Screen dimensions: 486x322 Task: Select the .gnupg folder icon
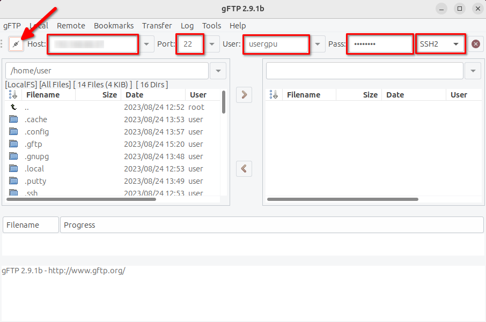[13, 156]
